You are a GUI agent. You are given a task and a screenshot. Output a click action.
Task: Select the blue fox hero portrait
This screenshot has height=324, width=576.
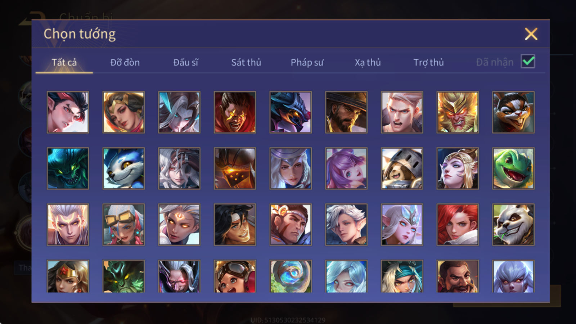tap(123, 168)
